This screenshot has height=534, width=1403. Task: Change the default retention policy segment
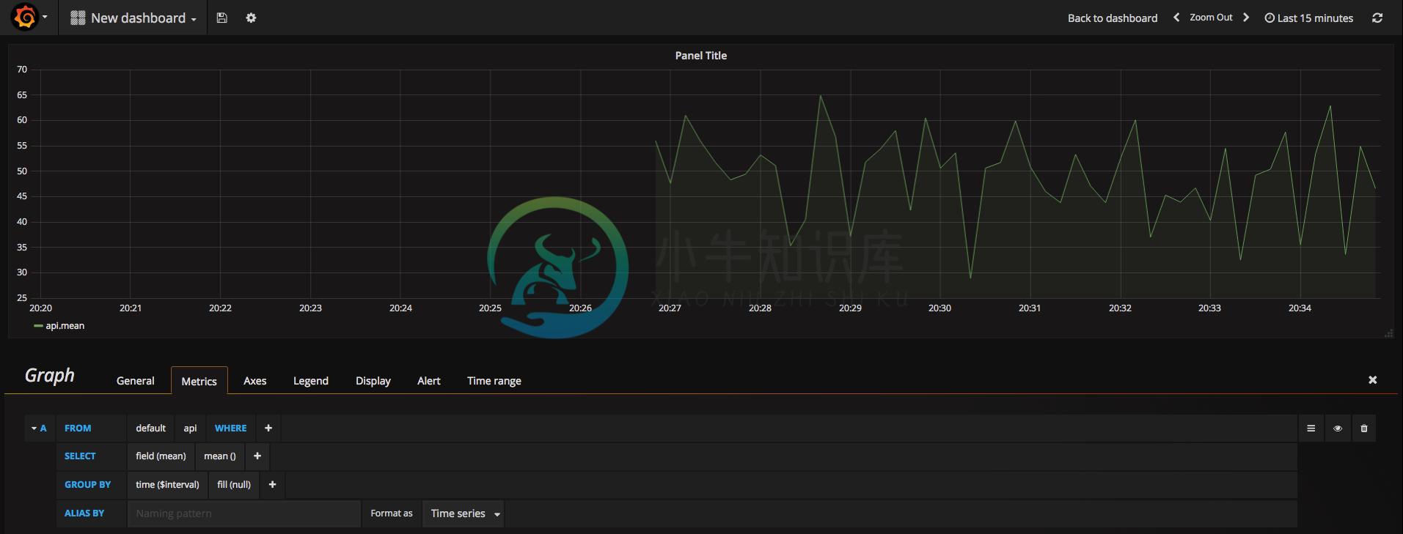150,428
